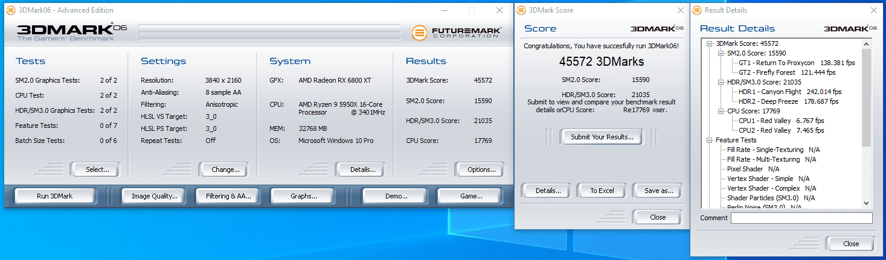Screen dimensions: 886x260
Task: Select Fill Rate - Single-Texturing row
Action: point(773,150)
